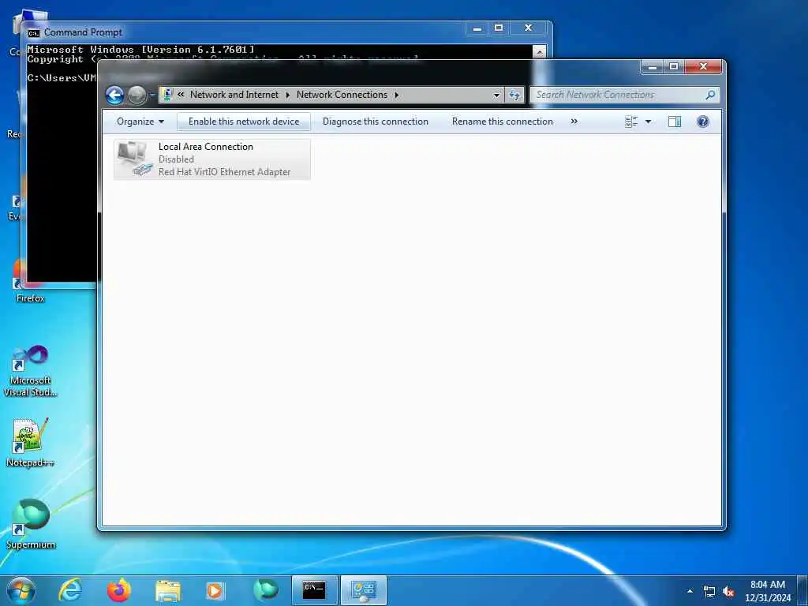Open the Windows Start menu
This screenshot has width=808, height=606.
click(21, 590)
